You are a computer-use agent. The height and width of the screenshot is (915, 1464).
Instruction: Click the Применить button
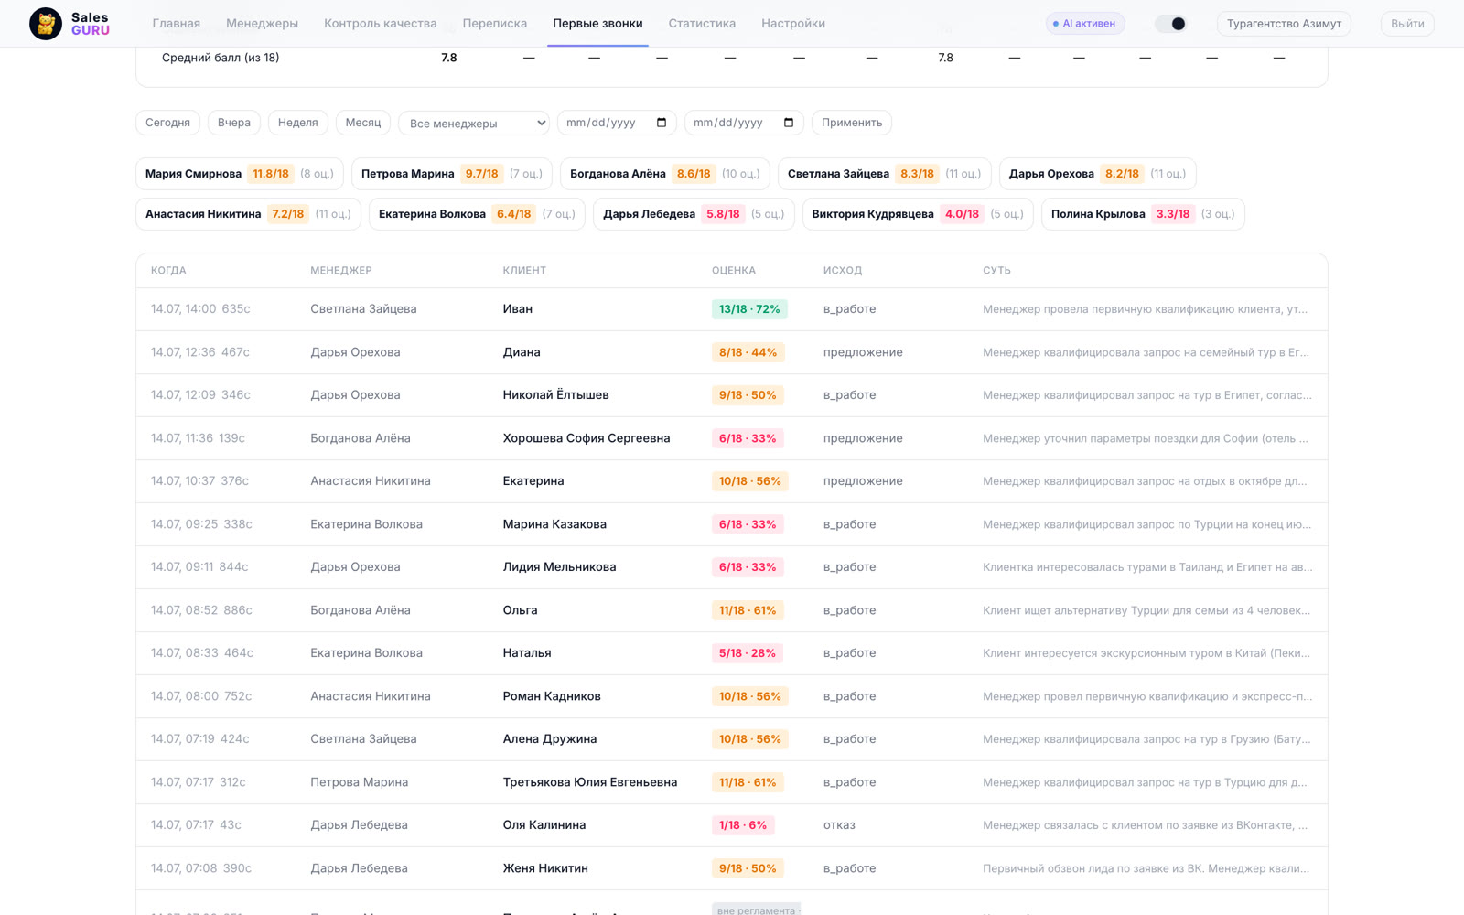tap(852, 123)
